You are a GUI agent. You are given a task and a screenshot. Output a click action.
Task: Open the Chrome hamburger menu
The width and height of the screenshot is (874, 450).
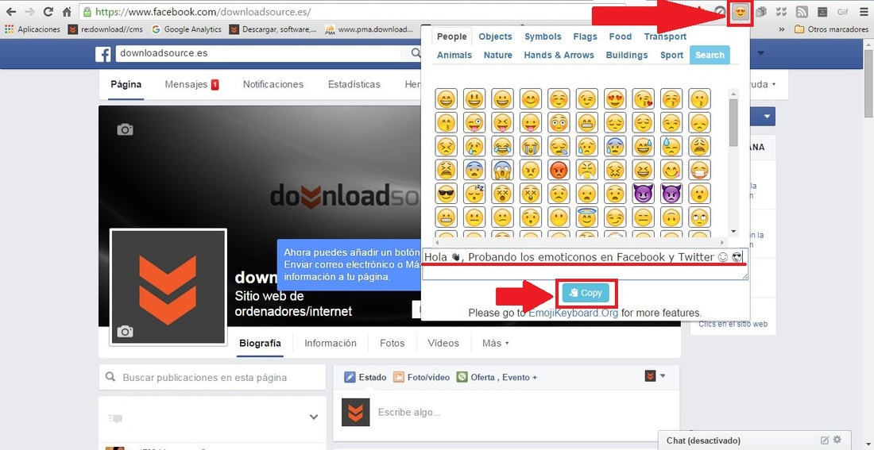point(863,12)
